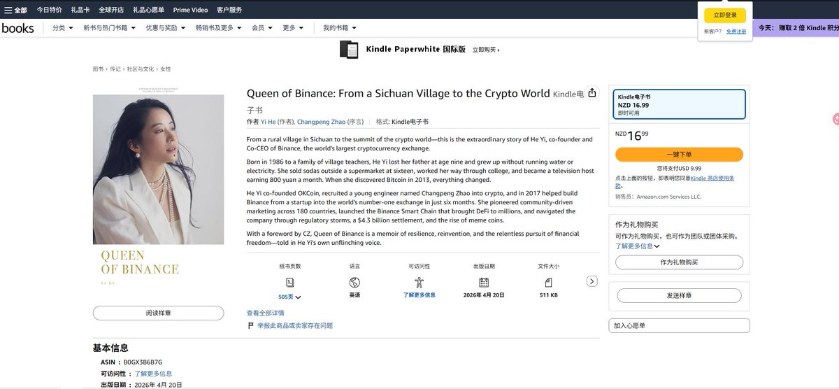The width and height of the screenshot is (839, 389).
Task: Click the accessibility figure icon
Action: click(x=419, y=283)
